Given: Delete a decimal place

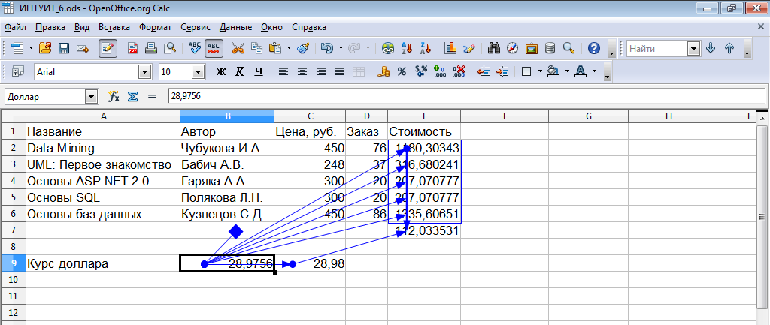Looking at the screenshot, I should (x=459, y=71).
